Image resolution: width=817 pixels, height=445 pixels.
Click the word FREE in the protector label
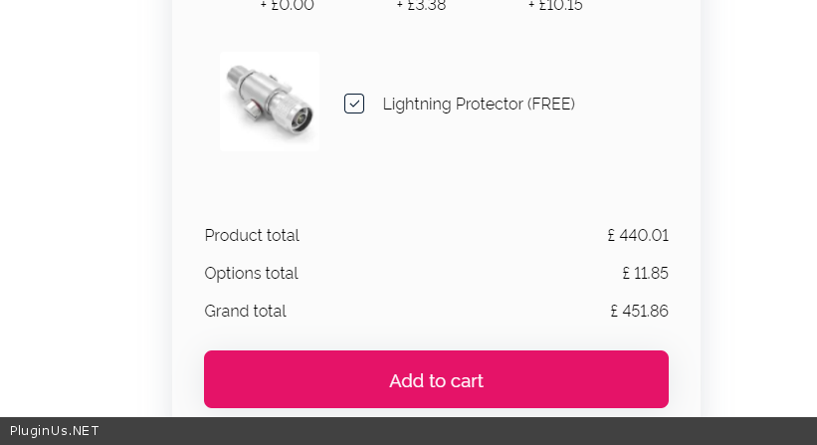click(x=548, y=104)
